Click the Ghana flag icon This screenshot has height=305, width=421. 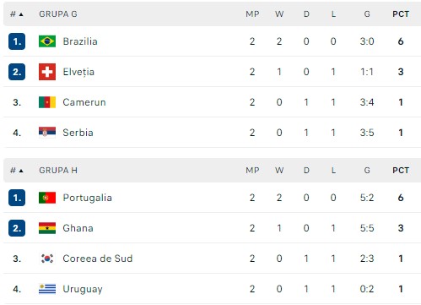click(47, 228)
